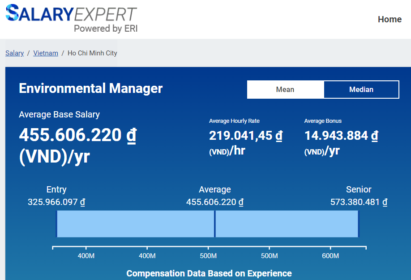Click the 455.606.220 average base salary figure
Screen dimensions: 411x280
[x=70, y=135]
